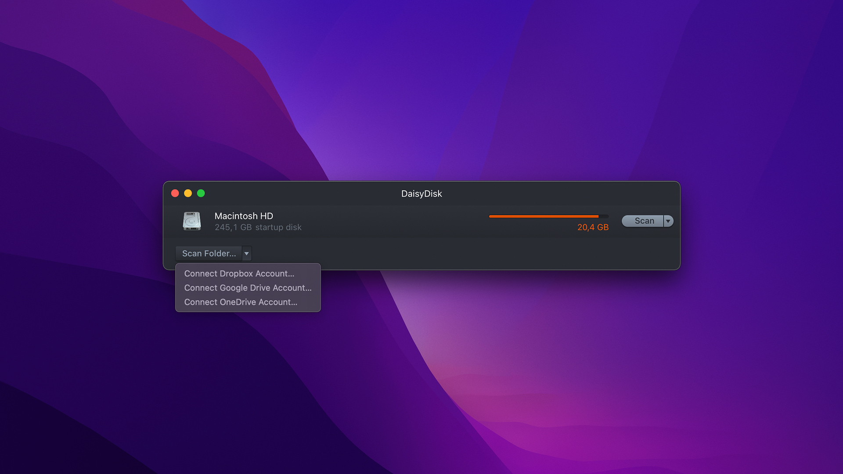Viewport: 843px width, 474px height.
Task: Click empty area of the Macintosh HD row
Action: (x=386, y=222)
